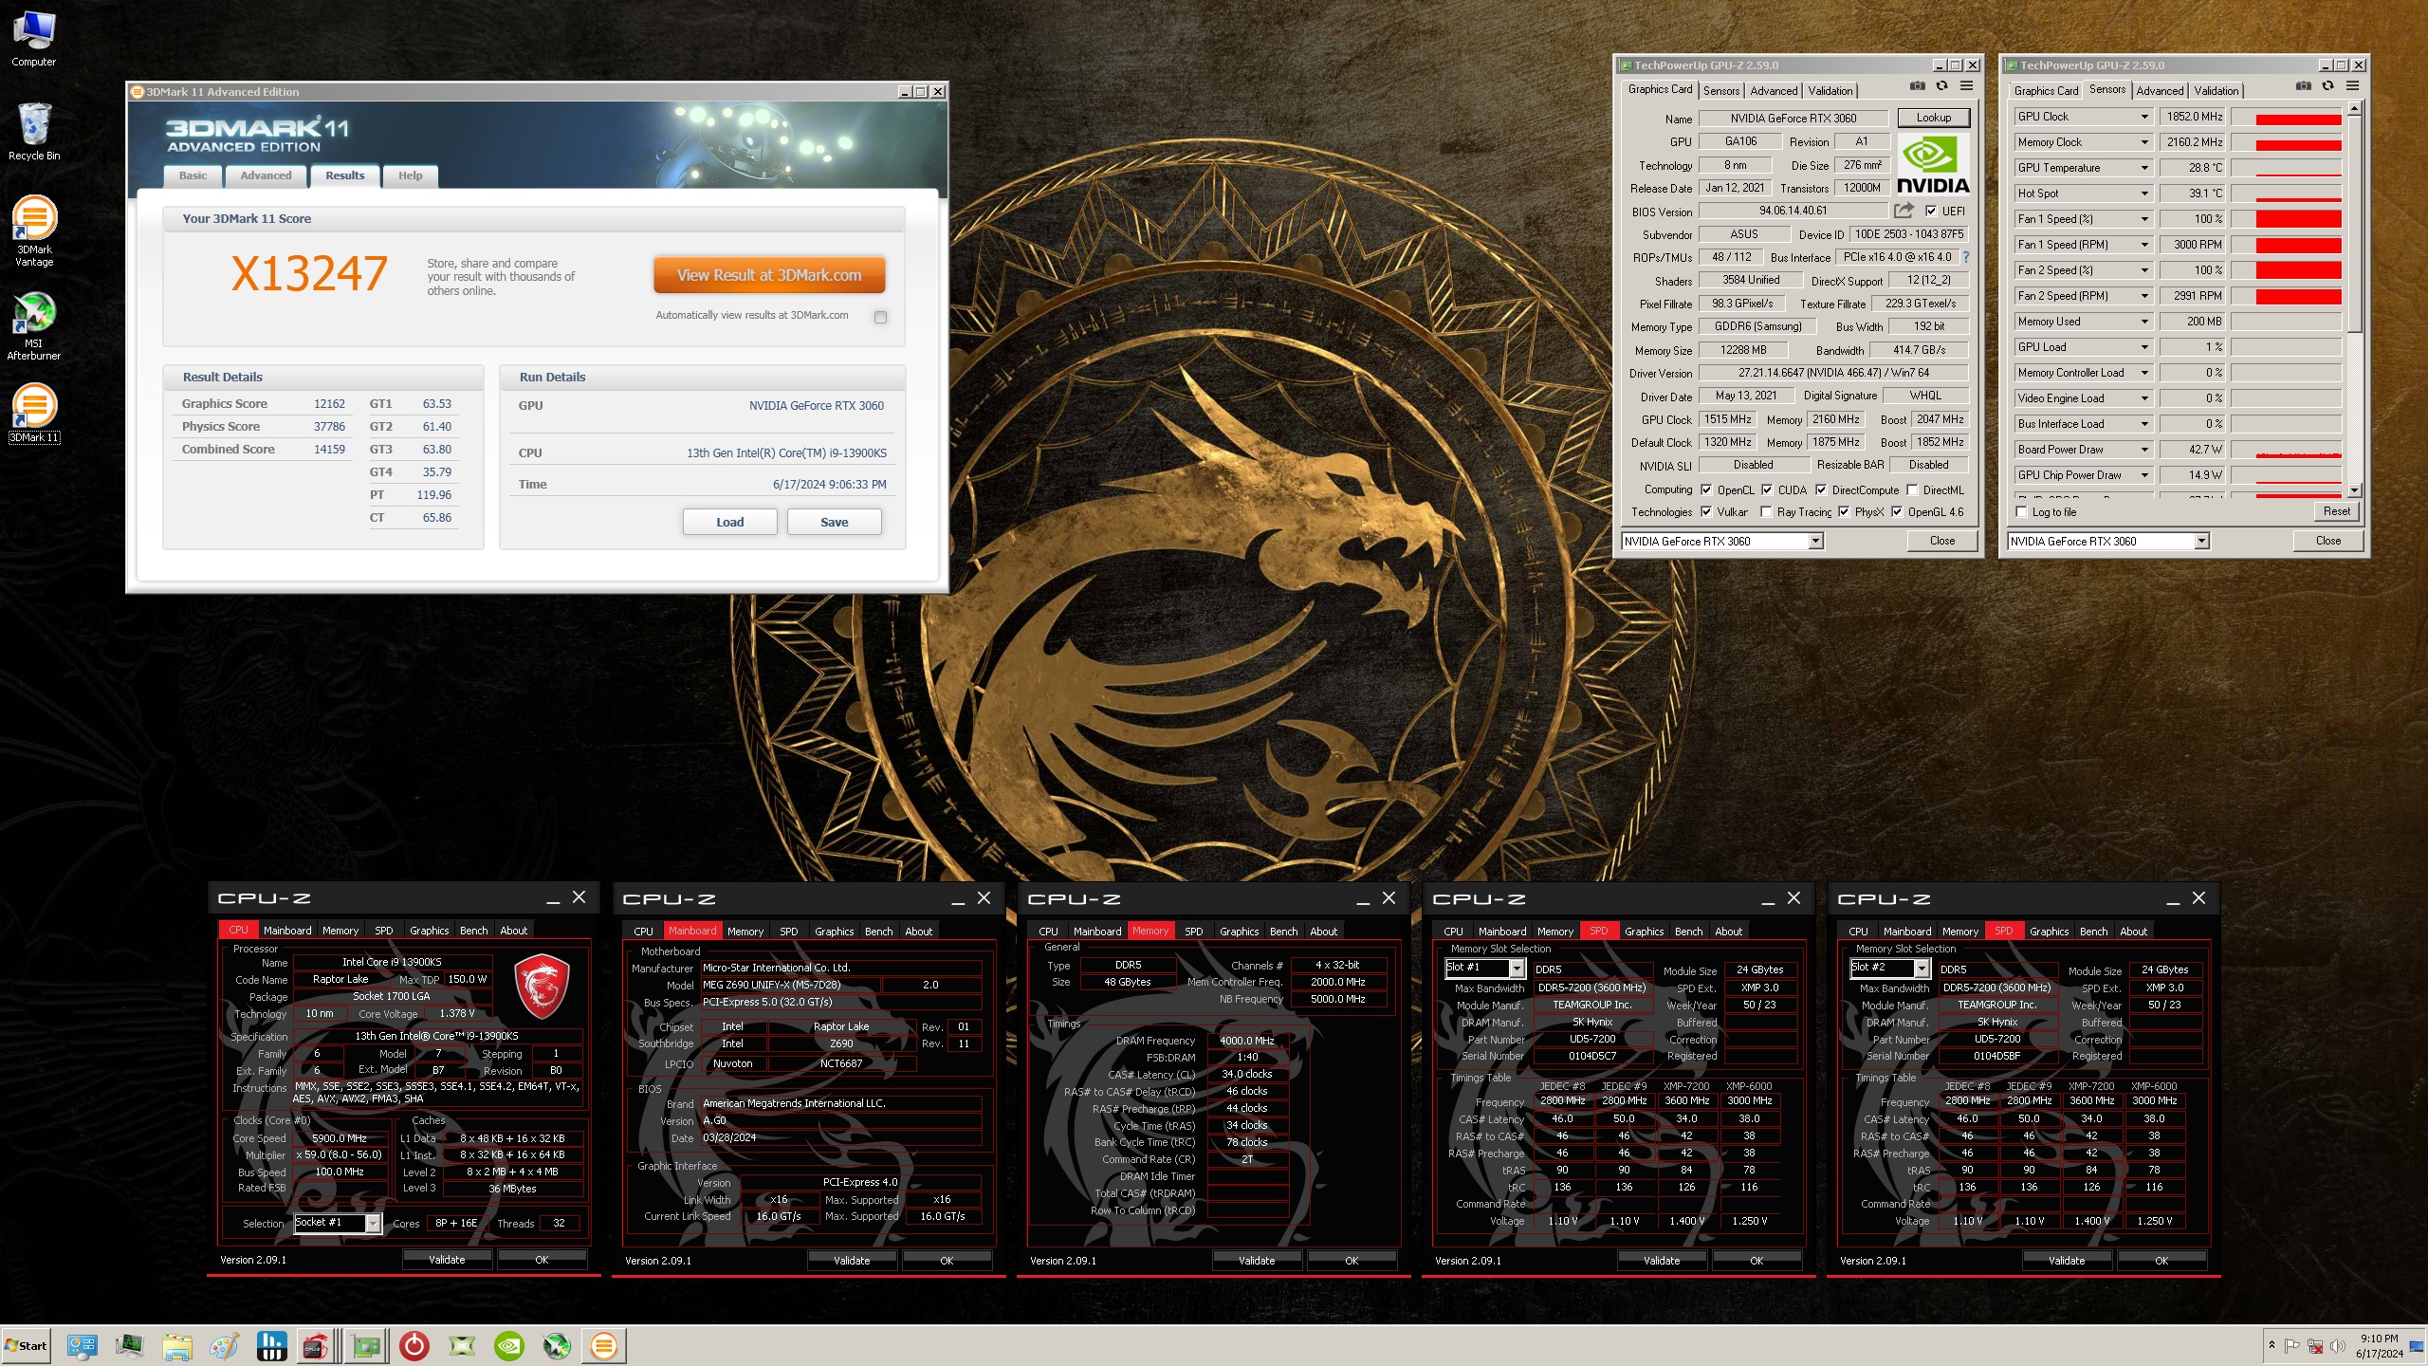Select the 3DMark 11 desktop shortcut
The height and width of the screenshot is (1366, 2428).
pos(34,414)
